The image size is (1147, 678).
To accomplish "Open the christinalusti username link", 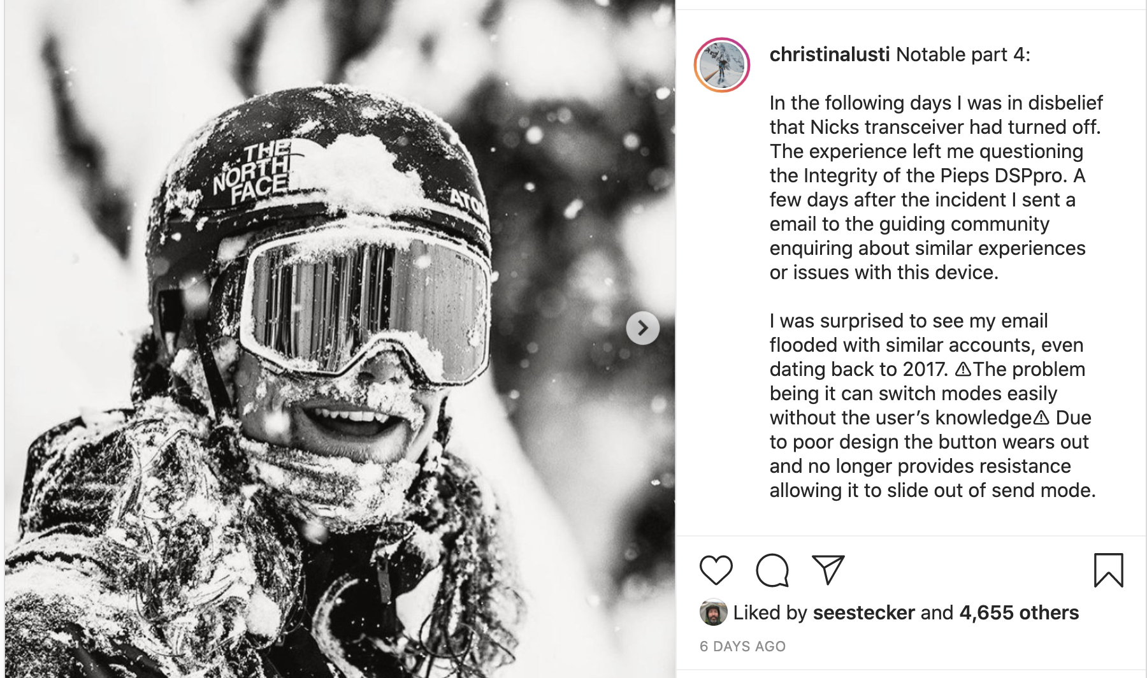I will click(x=829, y=55).
